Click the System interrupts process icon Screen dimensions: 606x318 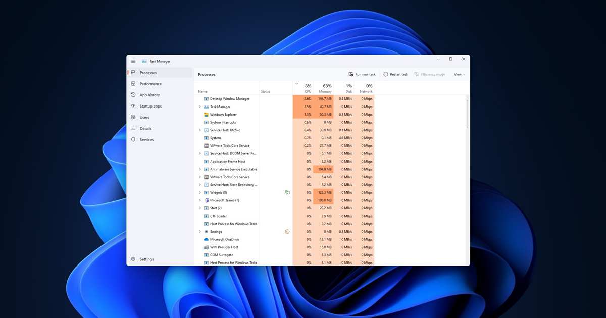pyautogui.click(x=206, y=122)
